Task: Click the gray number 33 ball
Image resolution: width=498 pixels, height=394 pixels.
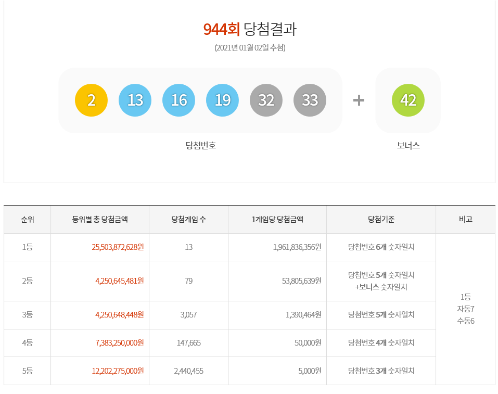Action: (310, 100)
